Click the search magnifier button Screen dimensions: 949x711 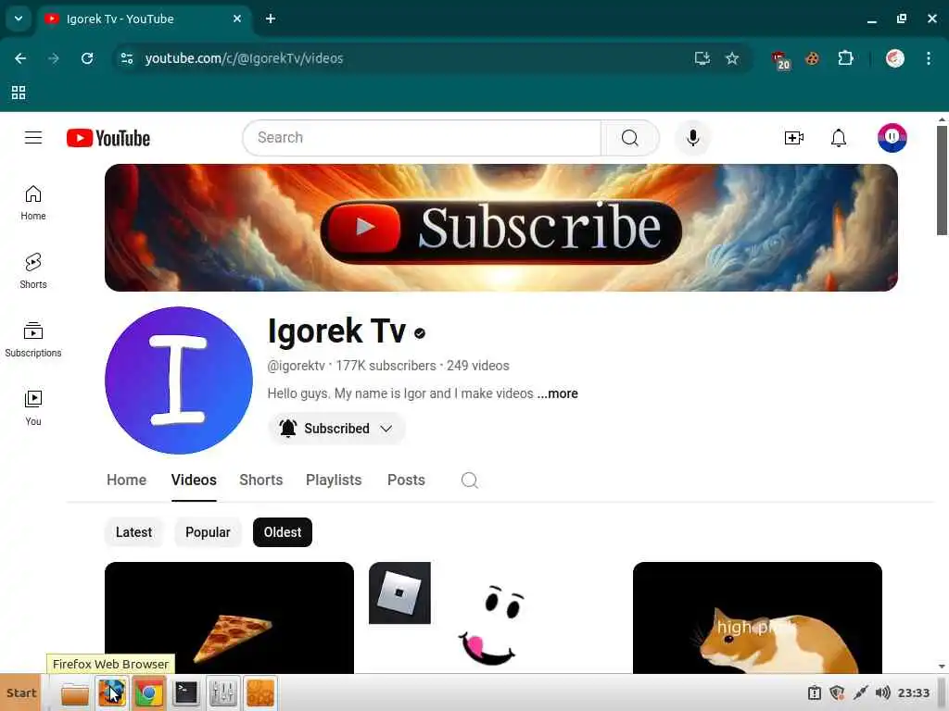point(629,138)
